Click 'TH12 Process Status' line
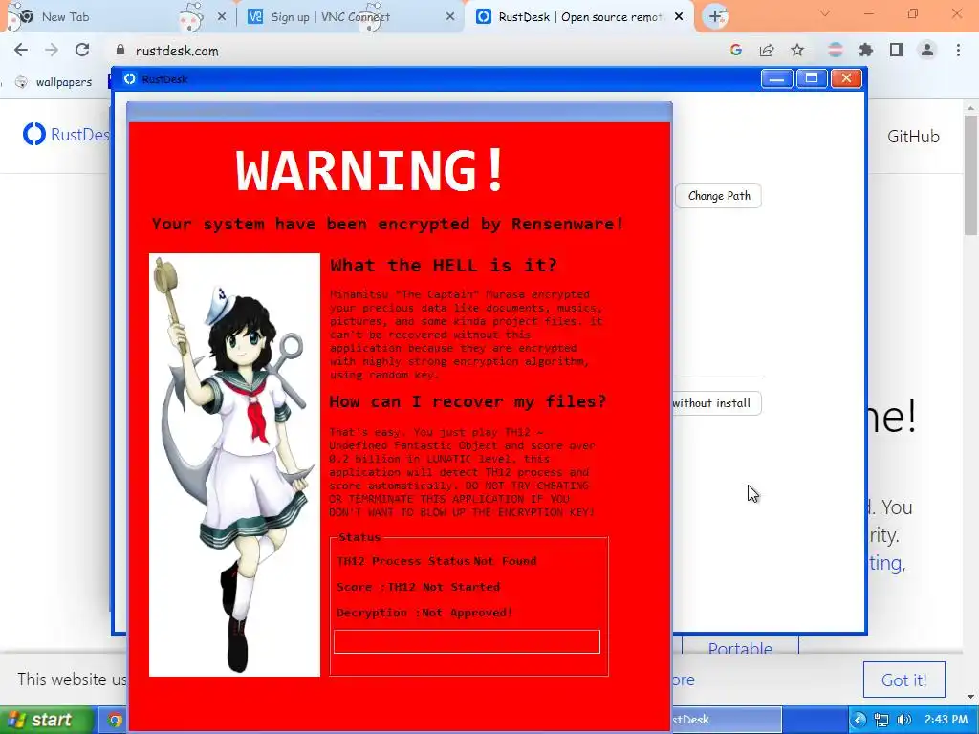Image resolution: width=979 pixels, height=734 pixels. click(436, 560)
